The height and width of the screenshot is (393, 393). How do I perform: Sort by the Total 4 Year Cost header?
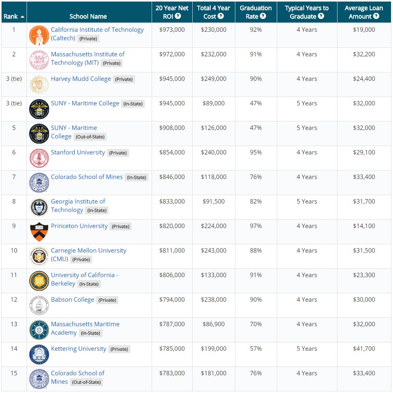(x=214, y=12)
